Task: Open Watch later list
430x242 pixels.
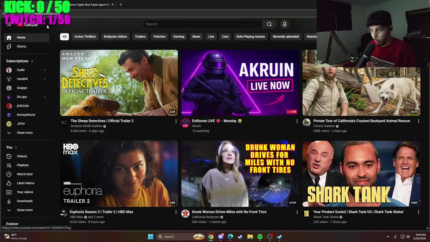Action: coord(27,174)
